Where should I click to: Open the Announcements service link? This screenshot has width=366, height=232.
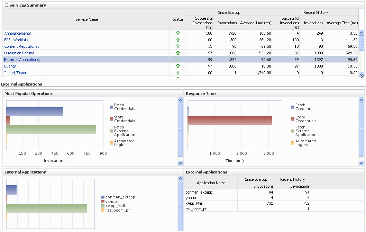(18, 33)
